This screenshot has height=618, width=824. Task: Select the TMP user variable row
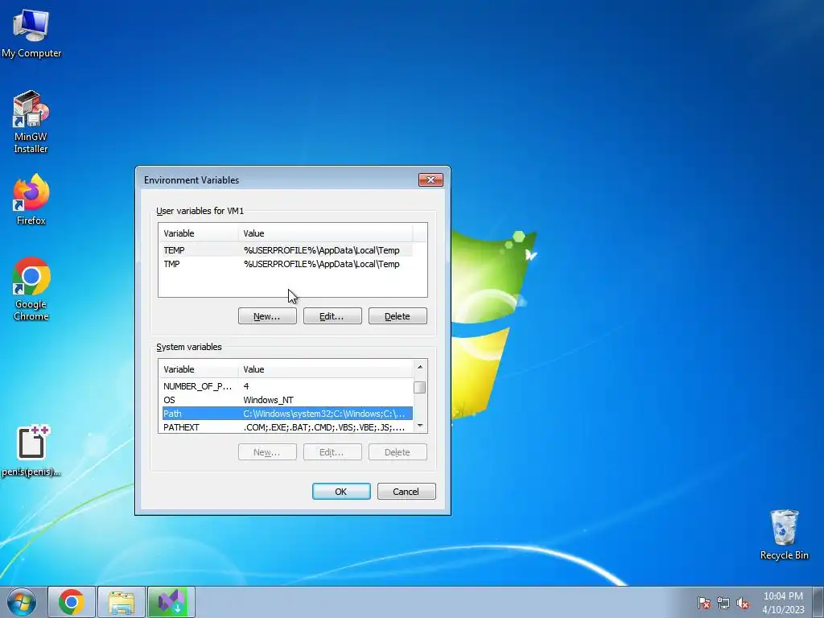[287, 264]
